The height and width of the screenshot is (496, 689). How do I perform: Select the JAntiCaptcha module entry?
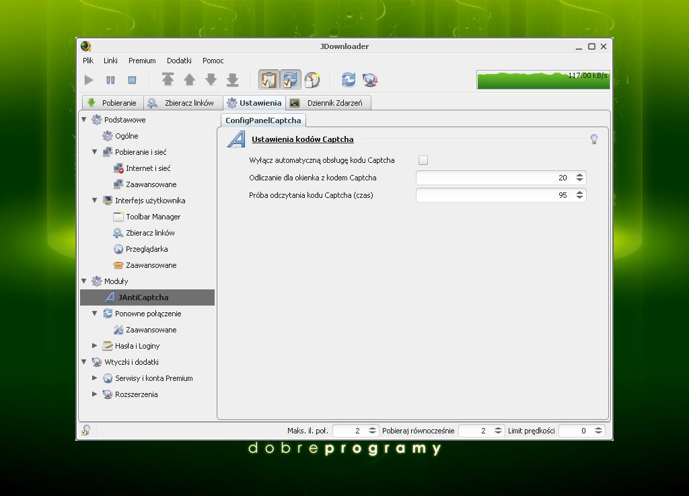(x=147, y=297)
